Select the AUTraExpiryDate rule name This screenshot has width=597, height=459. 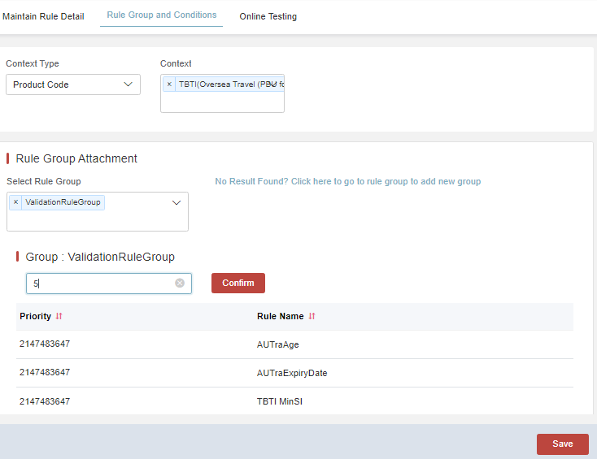(x=292, y=373)
